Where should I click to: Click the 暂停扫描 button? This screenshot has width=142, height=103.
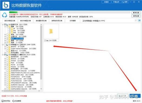(x=136, y=13)
